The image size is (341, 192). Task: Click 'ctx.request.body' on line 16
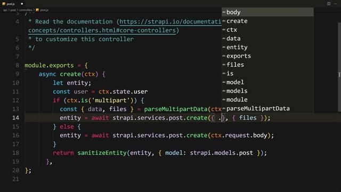pyautogui.click(x=239, y=135)
